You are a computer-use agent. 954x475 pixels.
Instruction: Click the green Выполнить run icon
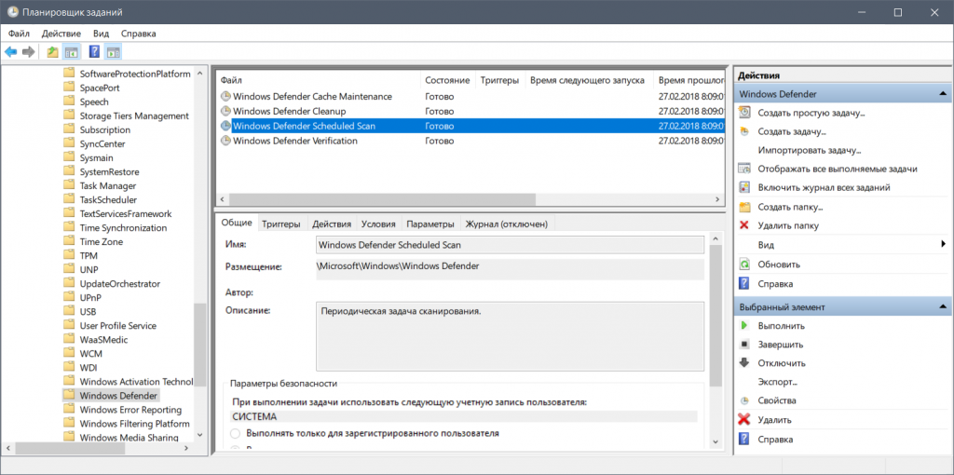click(743, 326)
